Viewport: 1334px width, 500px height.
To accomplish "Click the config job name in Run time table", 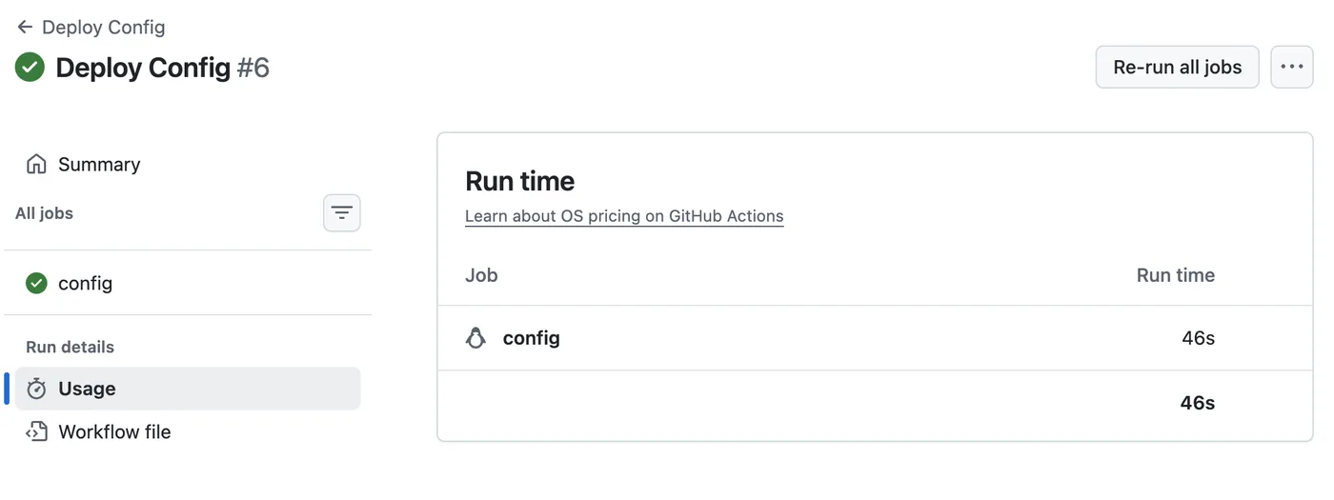I will pos(532,338).
